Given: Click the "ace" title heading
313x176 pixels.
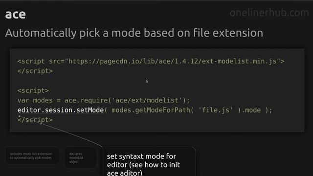Looking at the screenshot, I should click(15, 15).
